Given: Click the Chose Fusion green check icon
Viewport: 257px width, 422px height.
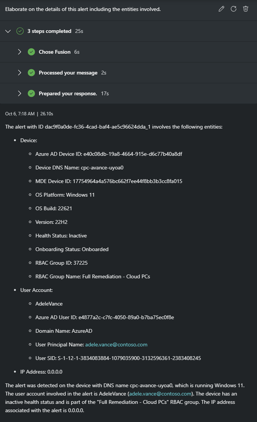Looking at the screenshot, I should tap(31, 52).
